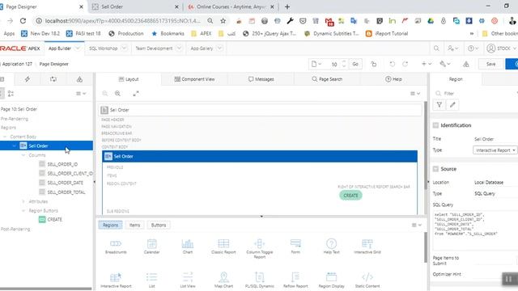The image size is (518, 291).
Task: Select the Interactive Report gallery icon
Action: [116, 277]
